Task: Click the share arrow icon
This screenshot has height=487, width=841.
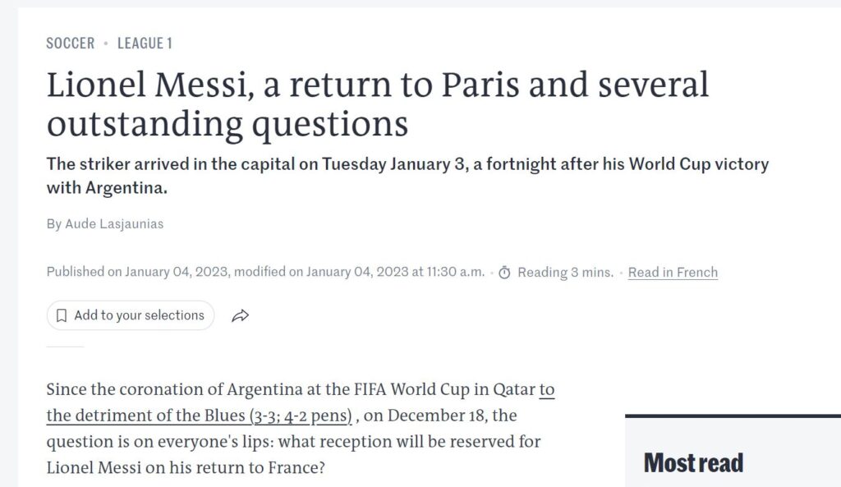Action: pos(241,315)
